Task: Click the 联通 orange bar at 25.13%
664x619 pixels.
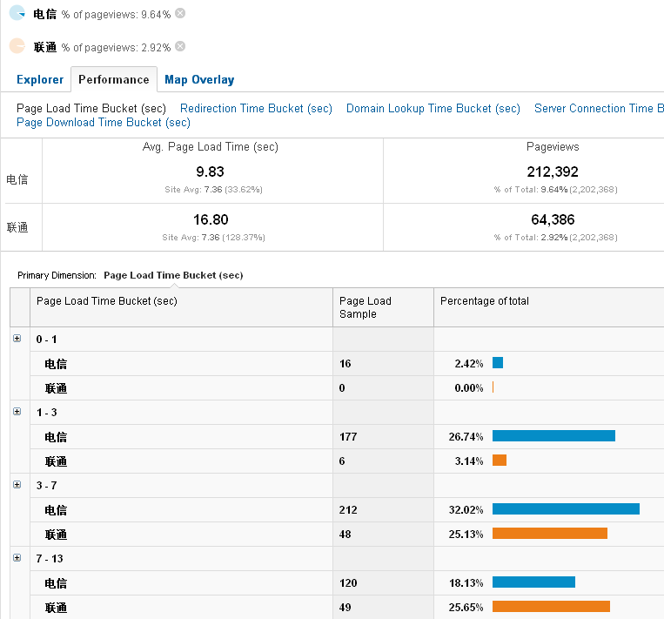Action: [x=550, y=533]
